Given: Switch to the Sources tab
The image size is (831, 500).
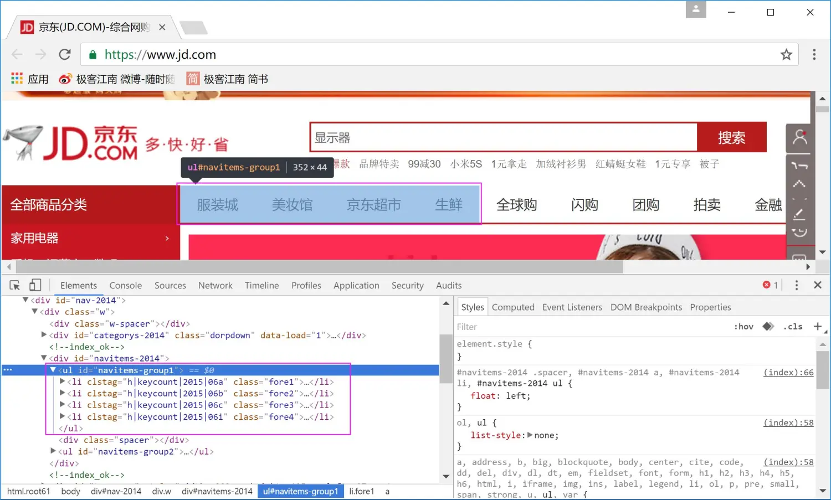Looking at the screenshot, I should 170,285.
